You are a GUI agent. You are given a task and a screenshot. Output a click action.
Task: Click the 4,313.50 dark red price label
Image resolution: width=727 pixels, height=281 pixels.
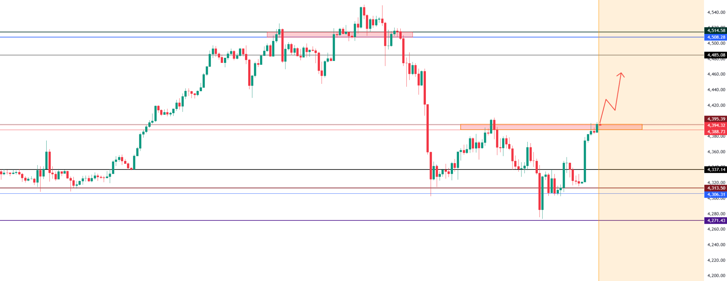pyautogui.click(x=715, y=188)
